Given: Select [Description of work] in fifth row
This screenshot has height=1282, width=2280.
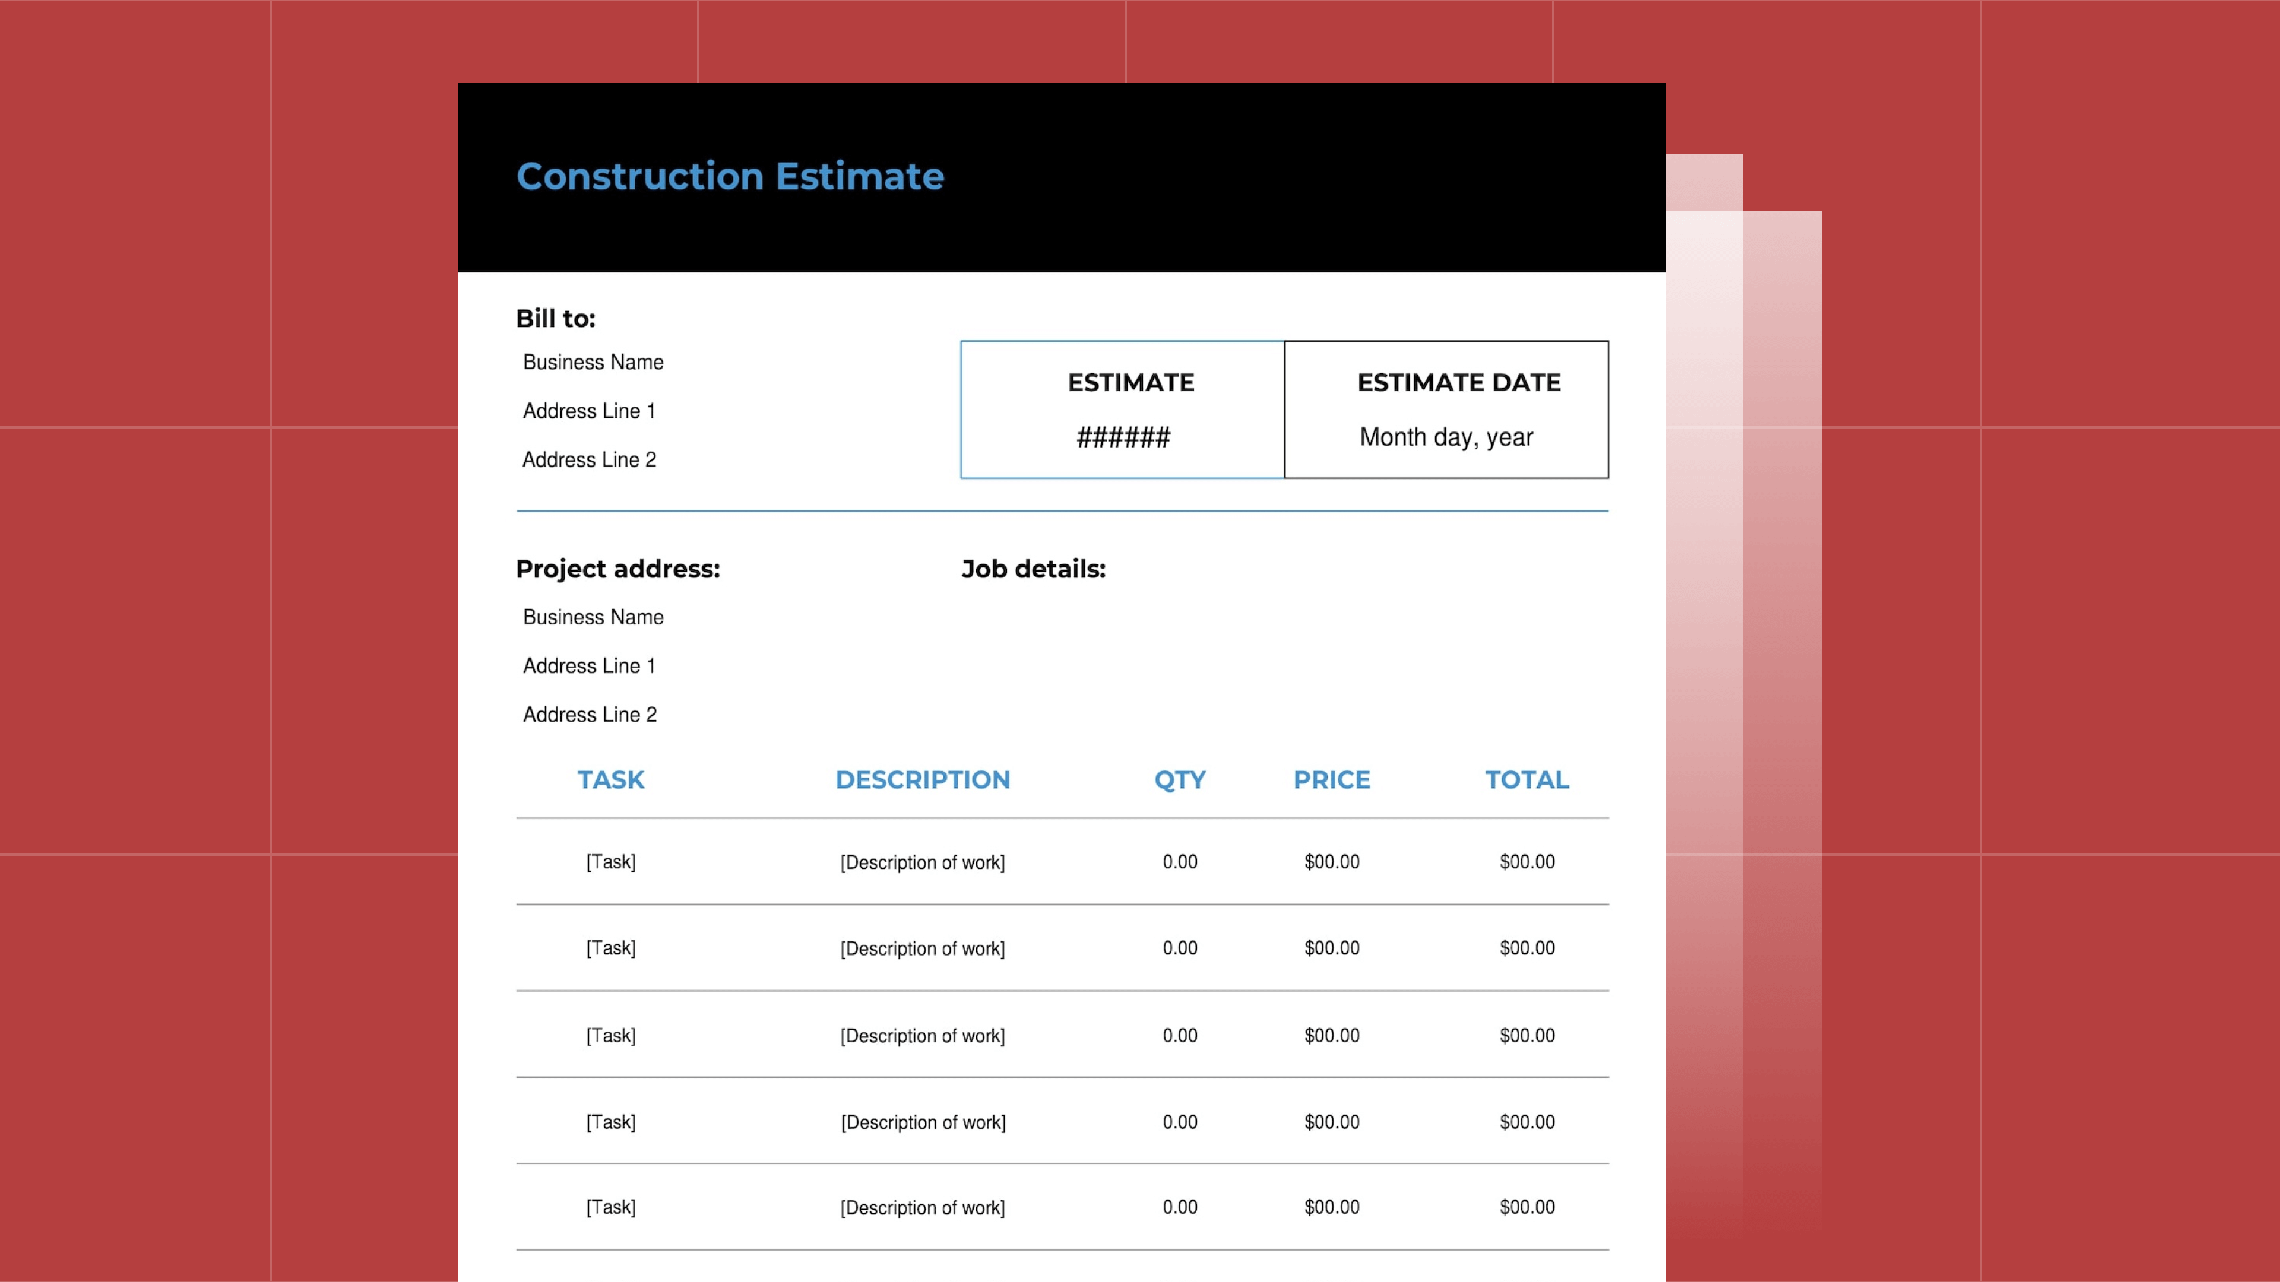Looking at the screenshot, I should (922, 1208).
